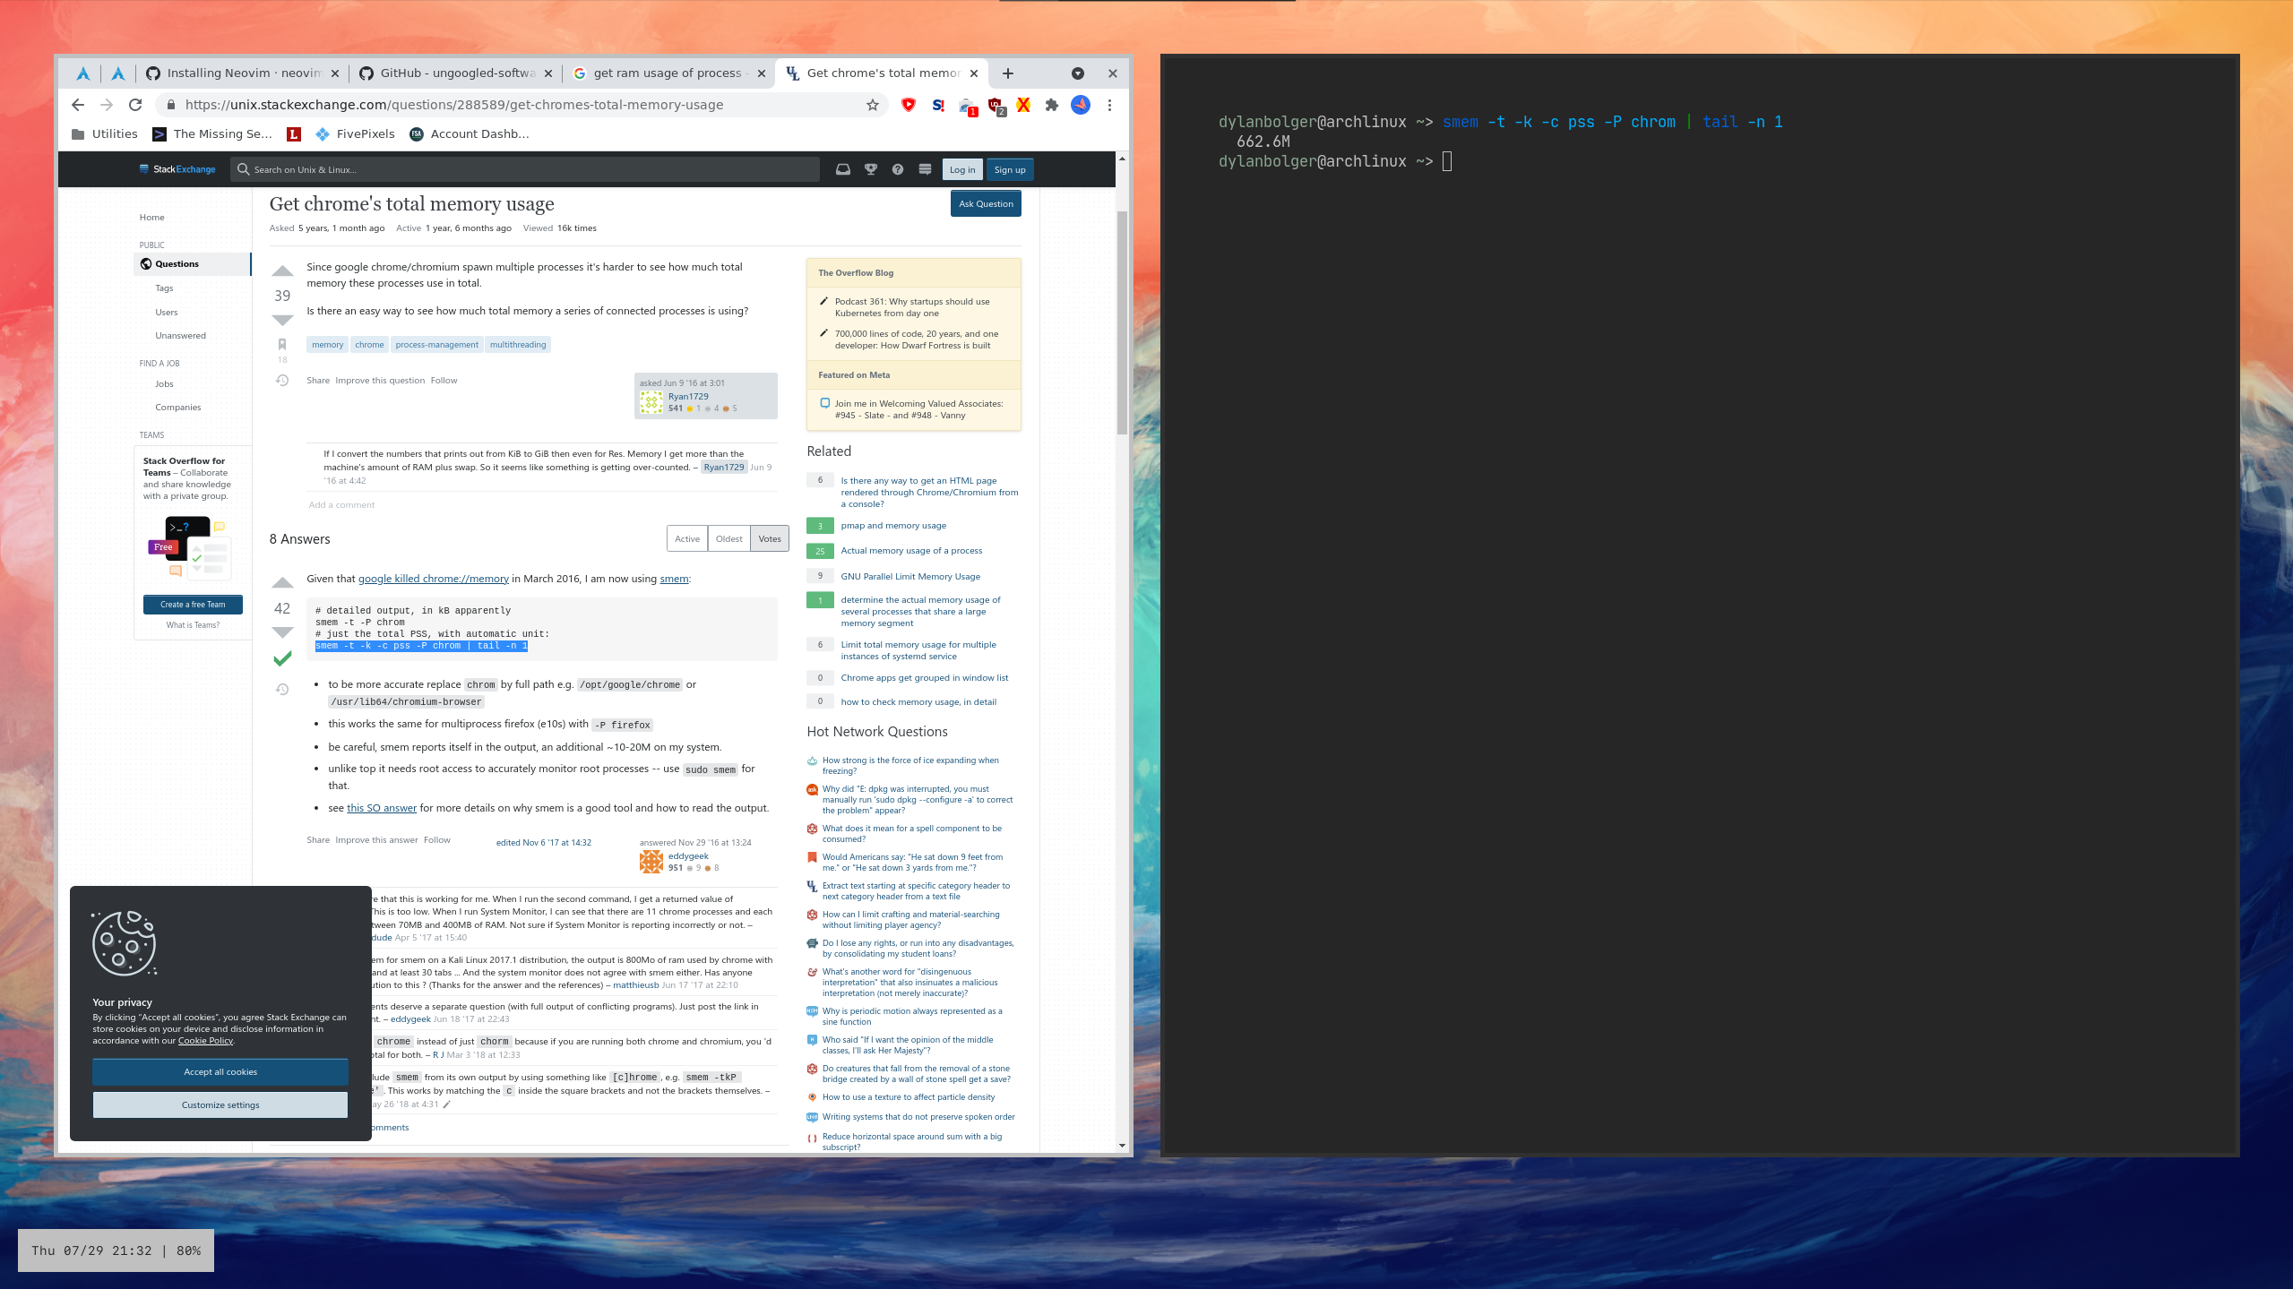Click 'Accept all cookies' button
Screen dimensions: 2293x1289
220,1072
